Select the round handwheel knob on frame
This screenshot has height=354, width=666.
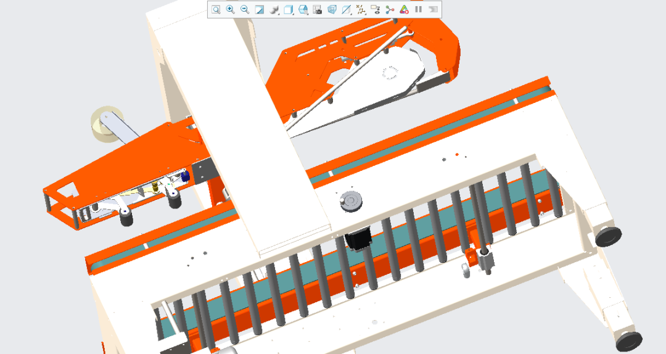tap(351, 200)
